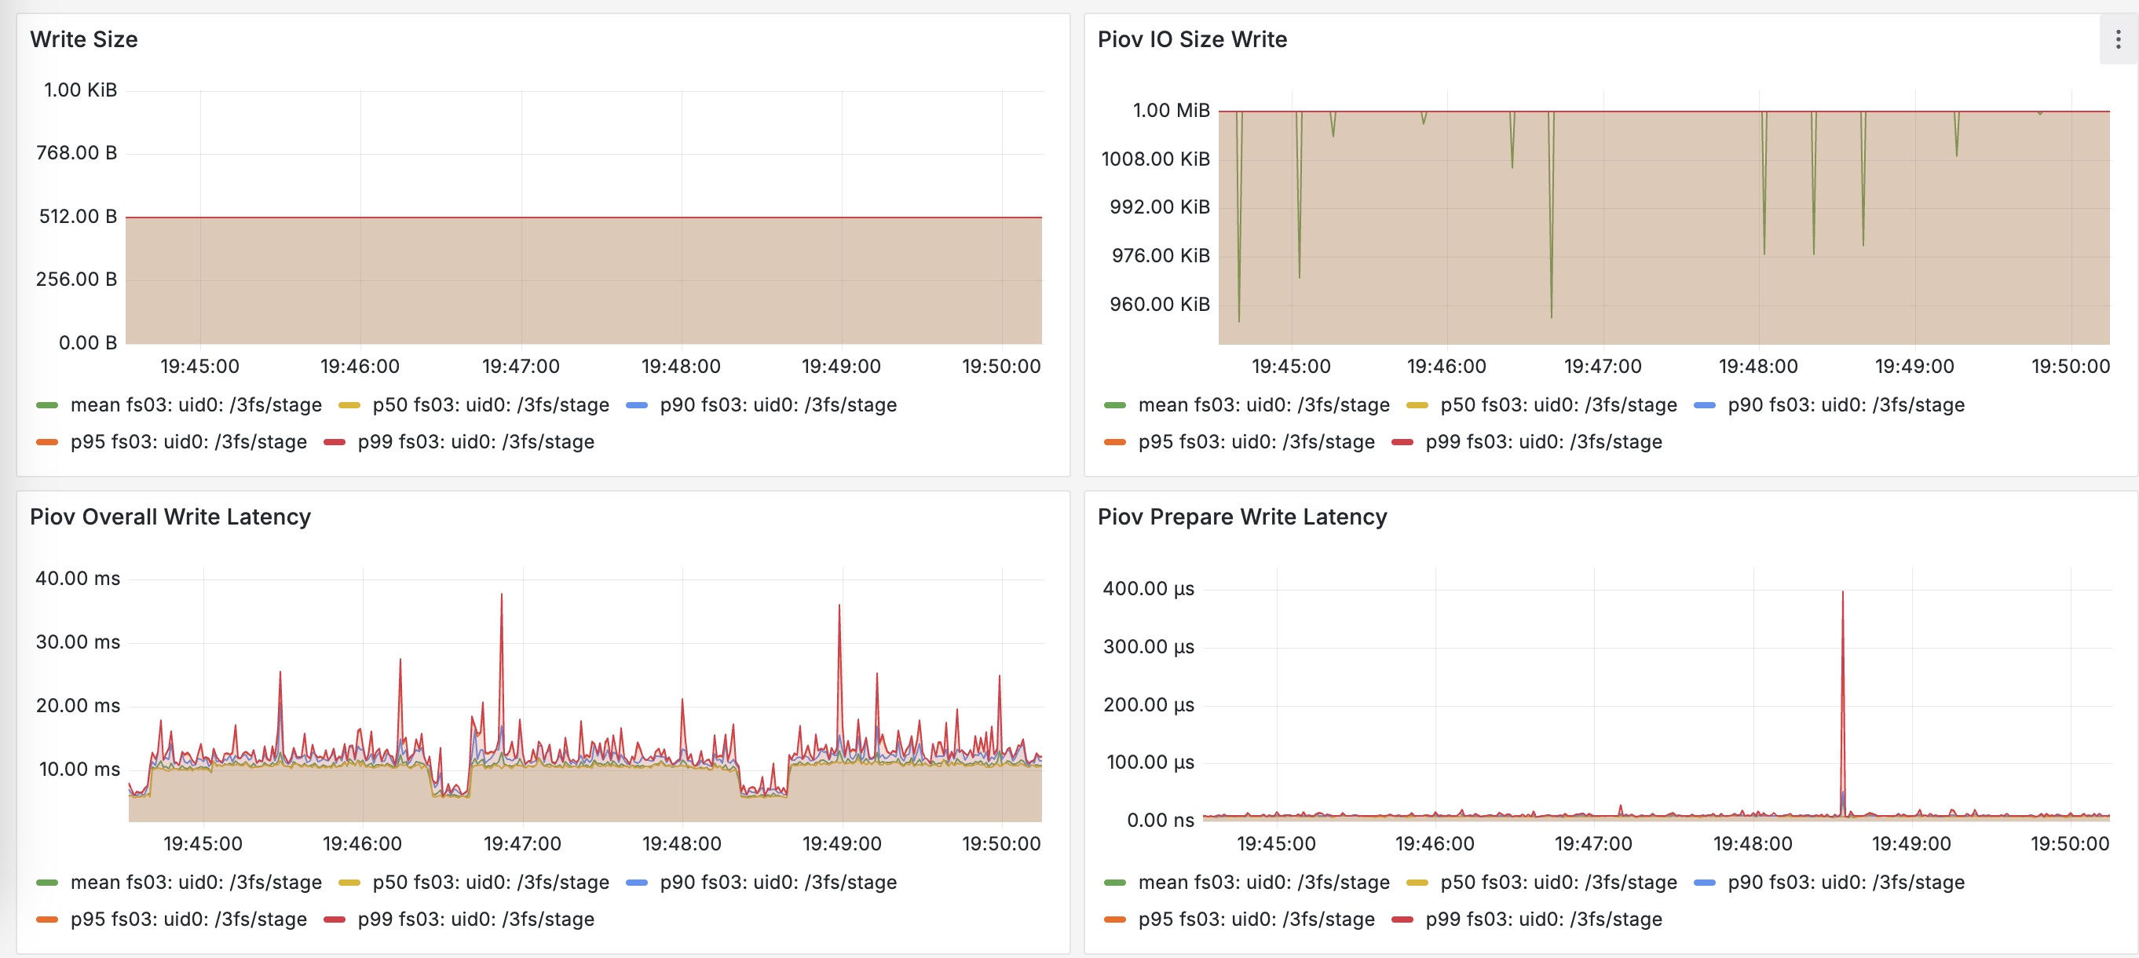Click the 512.00 B line in Write Size chart

coord(583,218)
